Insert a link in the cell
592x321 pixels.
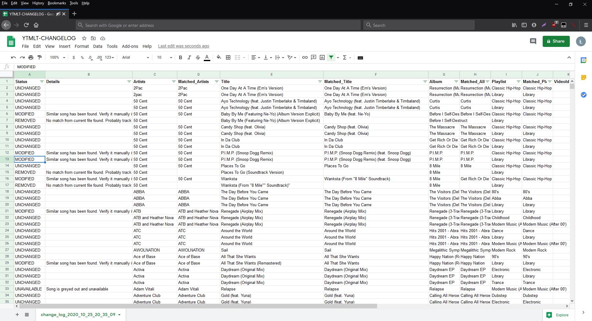coord(305,57)
